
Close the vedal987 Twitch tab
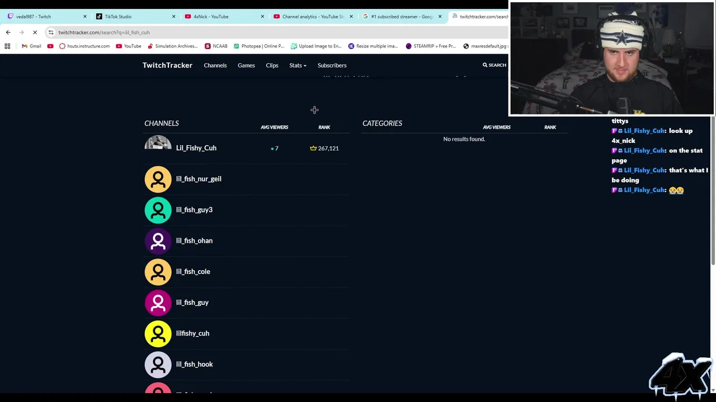(x=85, y=17)
